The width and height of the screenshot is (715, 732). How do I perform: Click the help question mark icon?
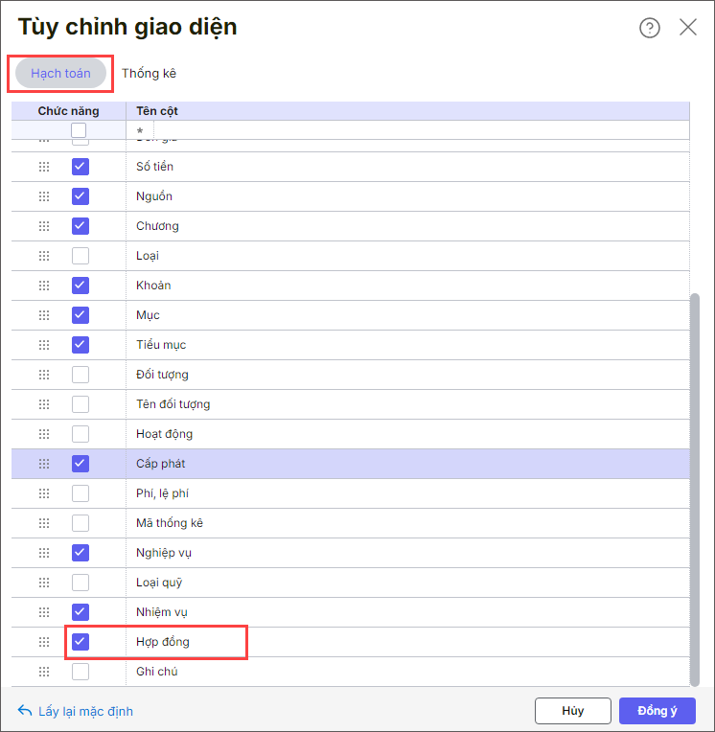650,28
